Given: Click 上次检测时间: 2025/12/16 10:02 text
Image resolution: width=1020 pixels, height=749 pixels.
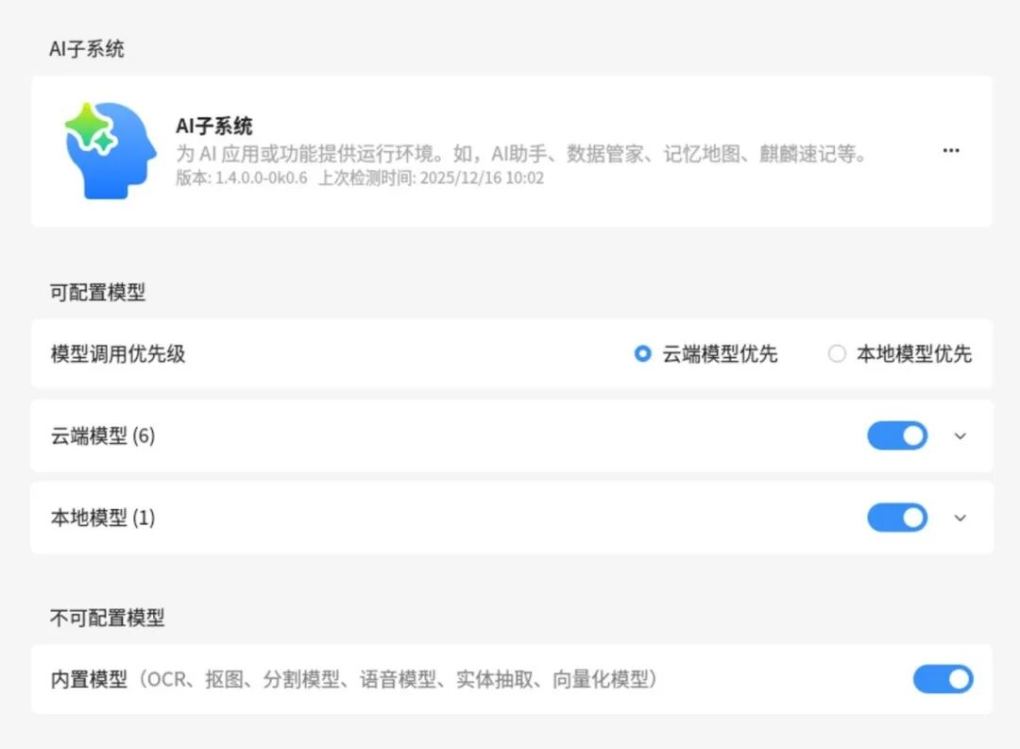Looking at the screenshot, I should 431,178.
